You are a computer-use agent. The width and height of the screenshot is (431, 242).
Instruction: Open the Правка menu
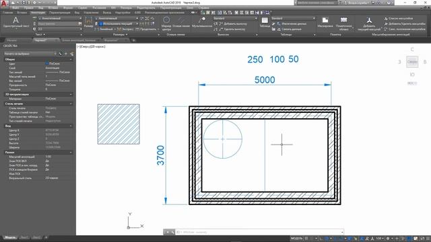[x=28, y=8]
